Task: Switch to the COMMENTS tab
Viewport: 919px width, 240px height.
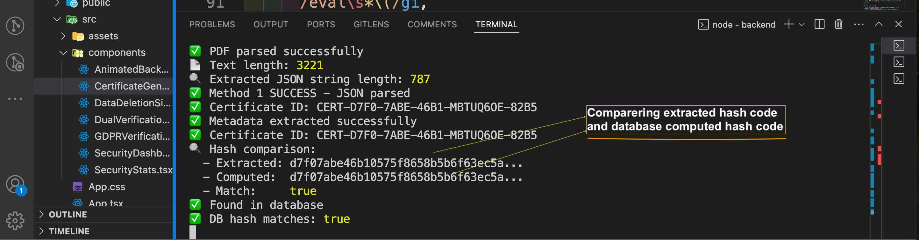Action: point(432,24)
